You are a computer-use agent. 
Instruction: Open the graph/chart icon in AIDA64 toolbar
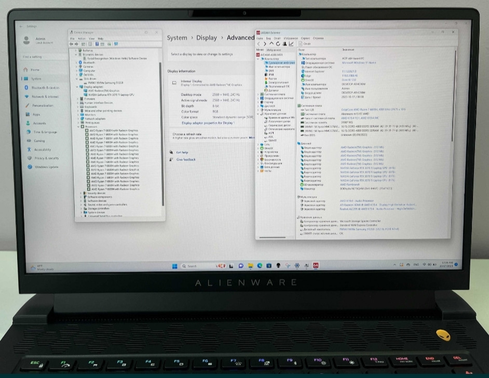pos(291,44)
